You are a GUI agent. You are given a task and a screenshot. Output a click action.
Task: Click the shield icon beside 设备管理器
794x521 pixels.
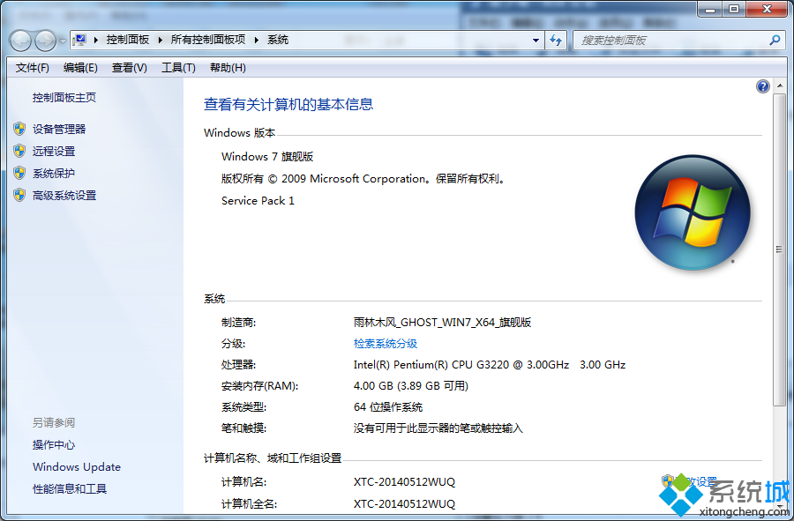19,129
